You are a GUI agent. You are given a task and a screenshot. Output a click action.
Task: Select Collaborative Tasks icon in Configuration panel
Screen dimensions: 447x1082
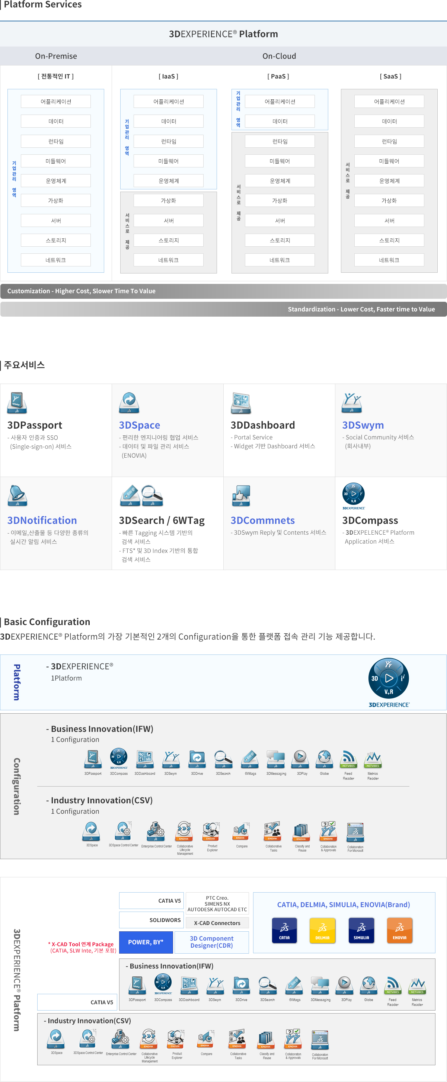[x=272, y=831]
